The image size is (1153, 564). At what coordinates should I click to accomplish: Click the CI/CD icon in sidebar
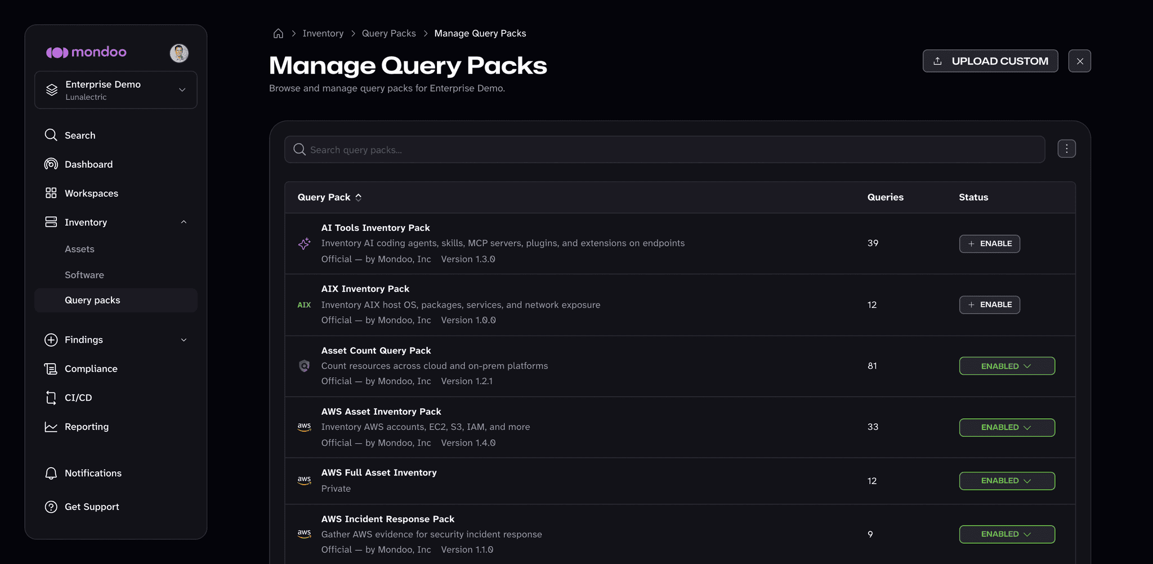coord(51,397)
